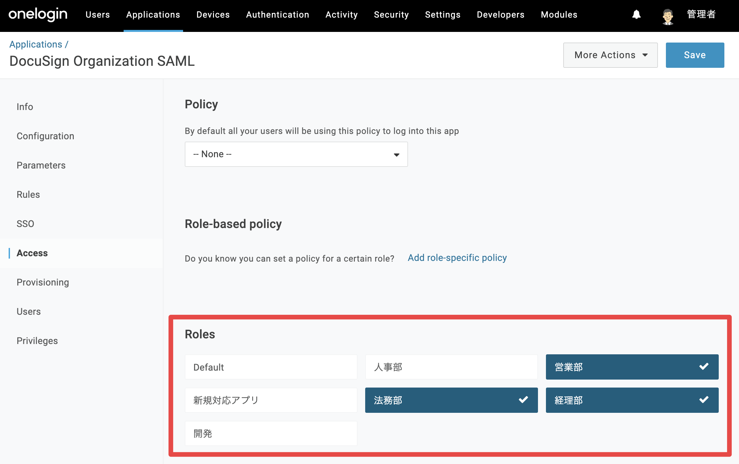Expand the More Actions dropdown
This screenshot has width=739, height=464.
click(x=610, y=55)
